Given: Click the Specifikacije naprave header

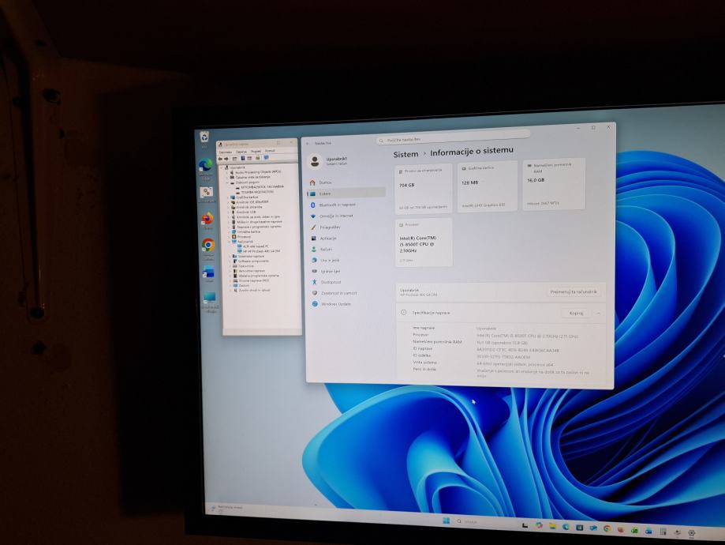Looking at the screenshot, I should [501, 313].
